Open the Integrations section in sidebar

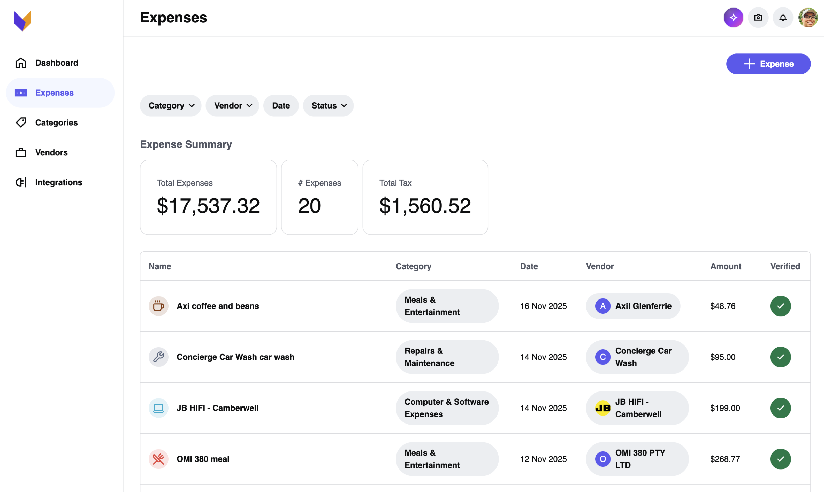pyautogui.click(x=59, y=182)
